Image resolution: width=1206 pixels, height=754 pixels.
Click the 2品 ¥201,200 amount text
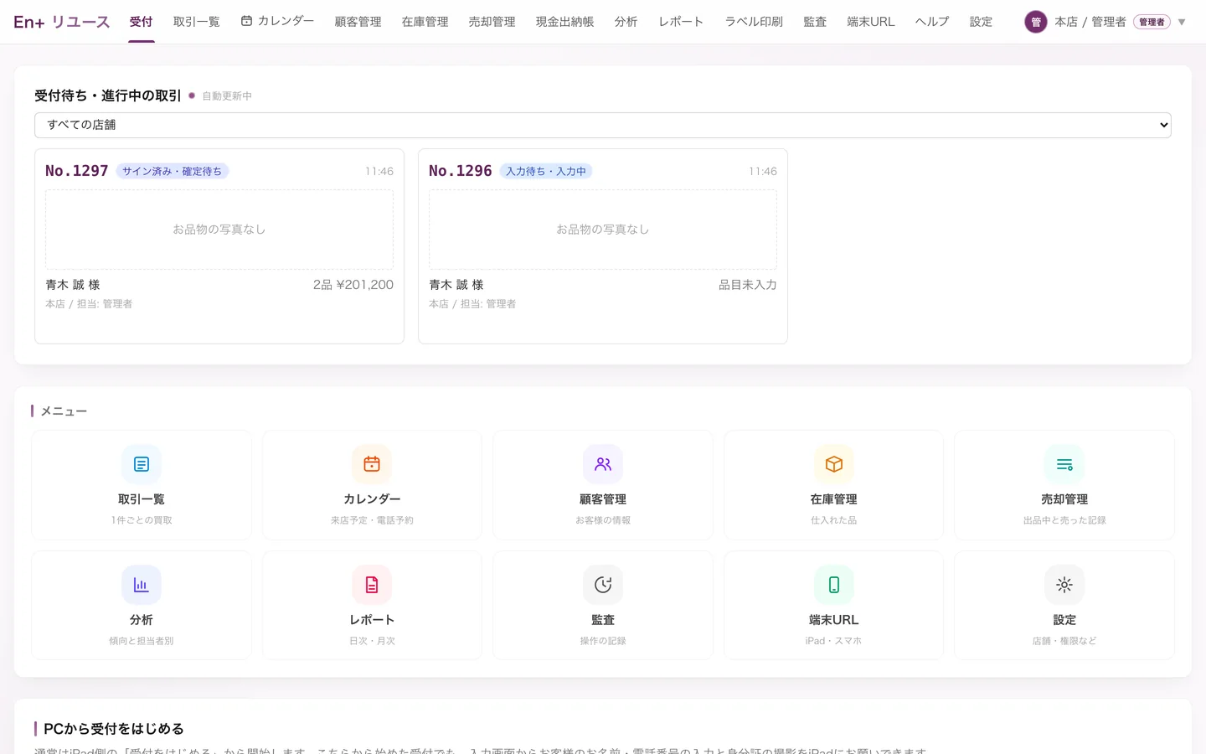(x=353, y=285)
